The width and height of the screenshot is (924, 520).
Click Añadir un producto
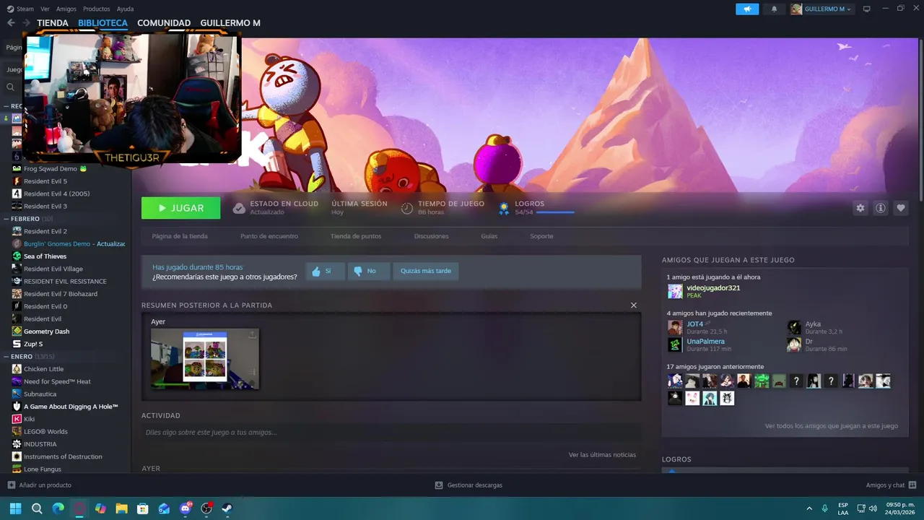click(x=40, y=485)
